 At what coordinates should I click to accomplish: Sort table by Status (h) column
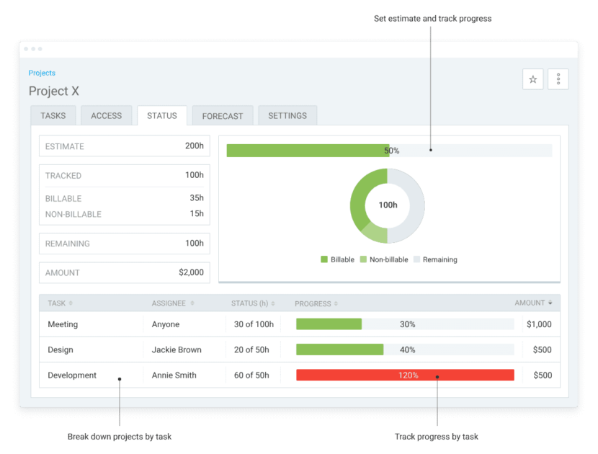(x=249, y=303)
